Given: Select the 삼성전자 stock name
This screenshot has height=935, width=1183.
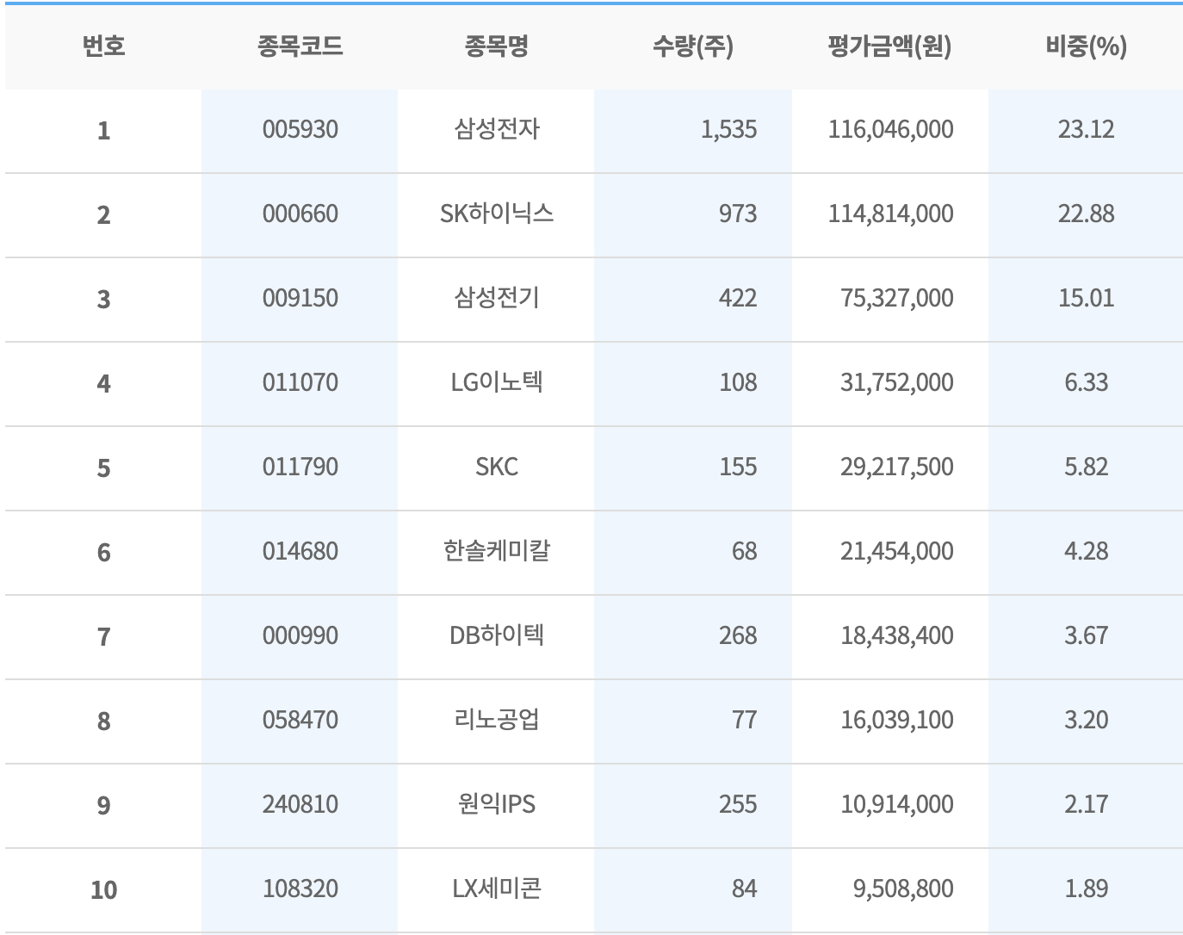Looking at the screenshot, I should click(x=497, y=129).
